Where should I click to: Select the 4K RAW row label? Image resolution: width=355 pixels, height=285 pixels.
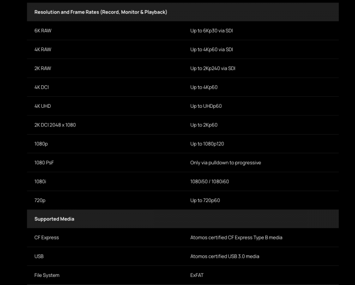(43, 49)
